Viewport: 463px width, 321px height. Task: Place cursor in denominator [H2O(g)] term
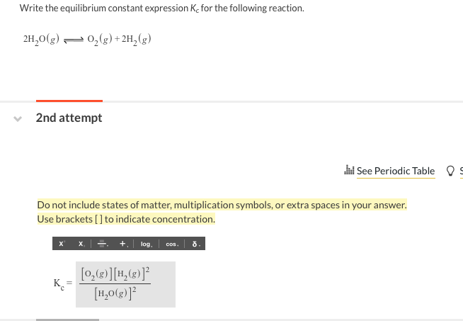pos(113,293)
